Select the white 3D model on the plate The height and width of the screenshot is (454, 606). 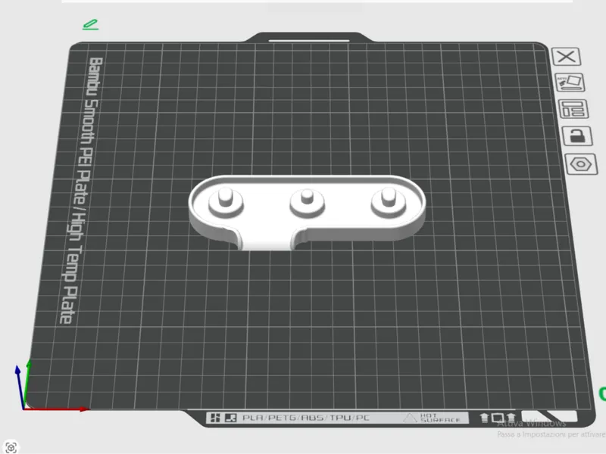point(308,212)
